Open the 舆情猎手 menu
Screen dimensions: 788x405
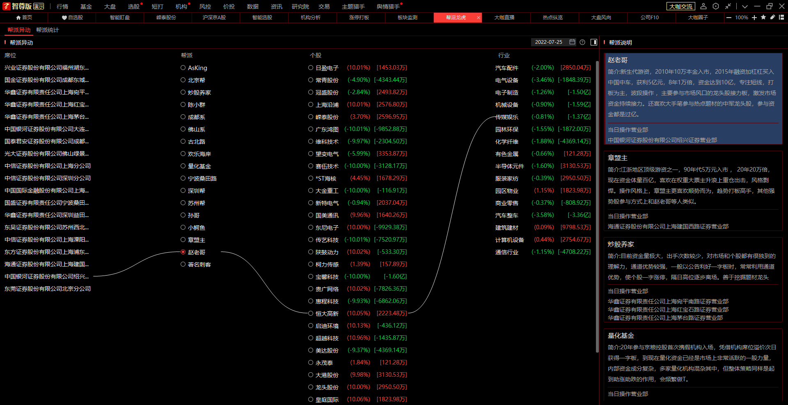388,7
